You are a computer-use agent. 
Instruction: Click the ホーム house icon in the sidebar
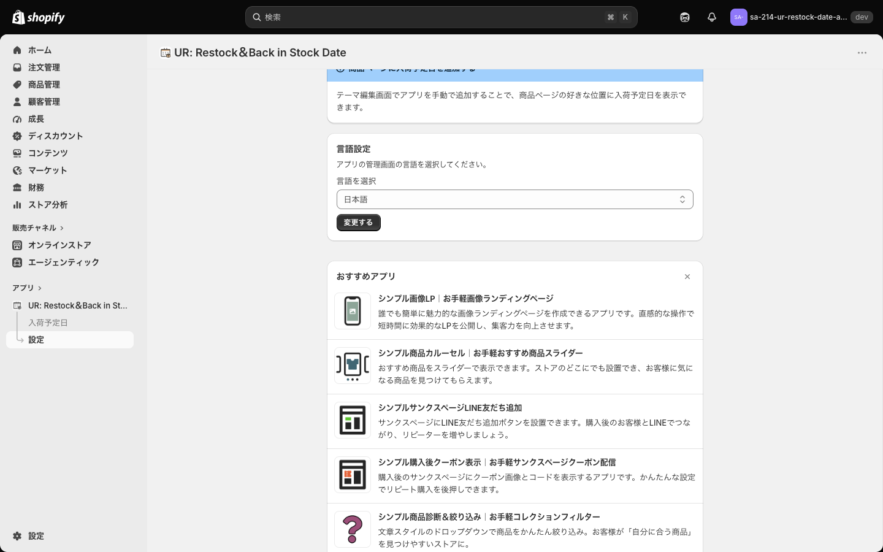17,50
